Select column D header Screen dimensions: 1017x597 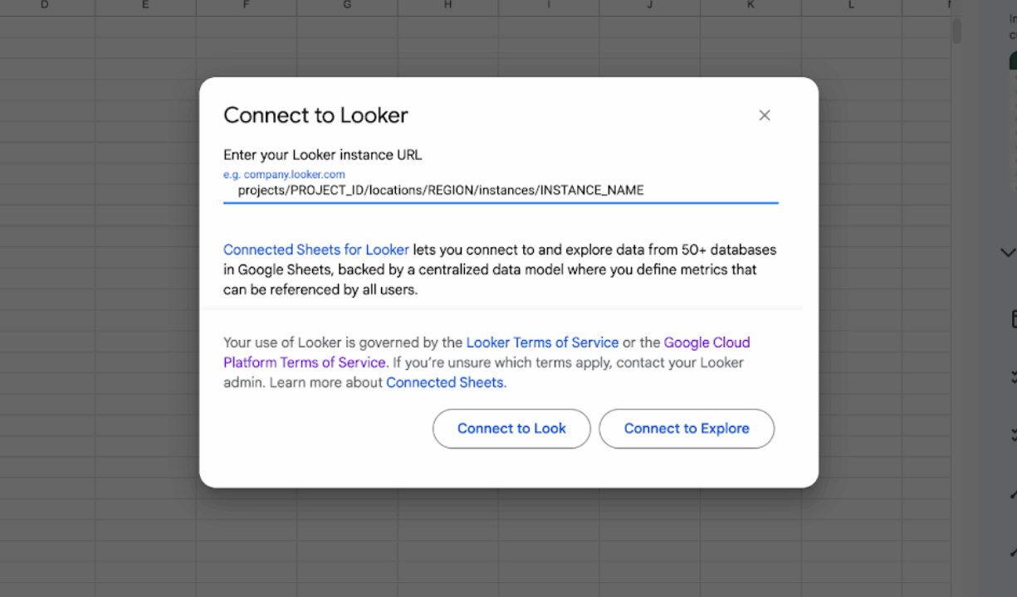(x=44, y=6)
